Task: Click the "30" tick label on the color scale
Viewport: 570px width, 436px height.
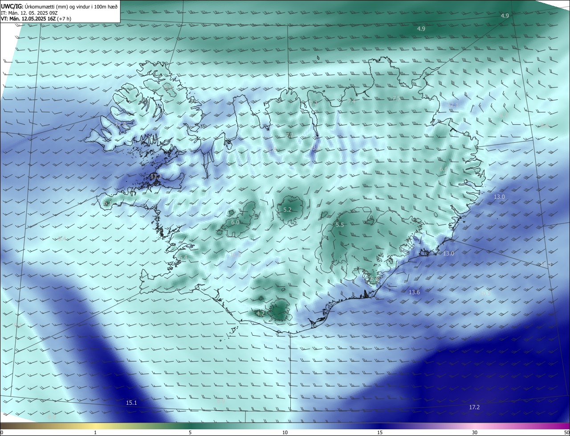Action: [475, 432]
